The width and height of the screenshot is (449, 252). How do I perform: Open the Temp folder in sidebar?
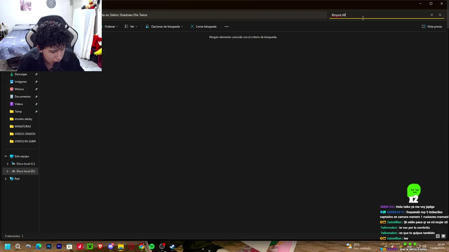click(x=18, y=112)
